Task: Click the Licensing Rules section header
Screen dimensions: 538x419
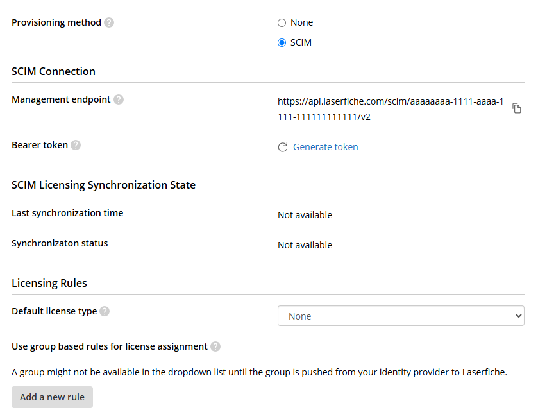Action: [x=49, y=283]
